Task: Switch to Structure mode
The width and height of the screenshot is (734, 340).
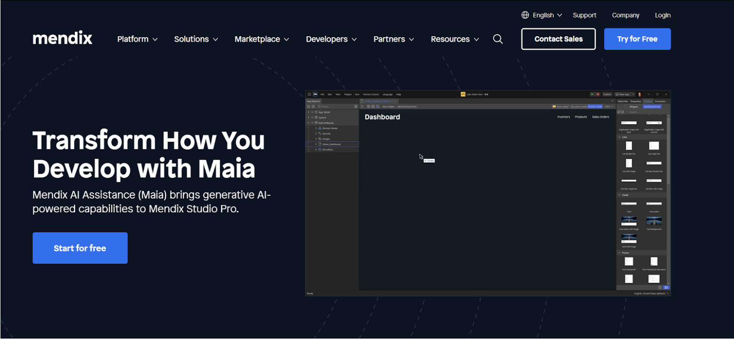Action: pyautogui.click(x=579, y=106)
